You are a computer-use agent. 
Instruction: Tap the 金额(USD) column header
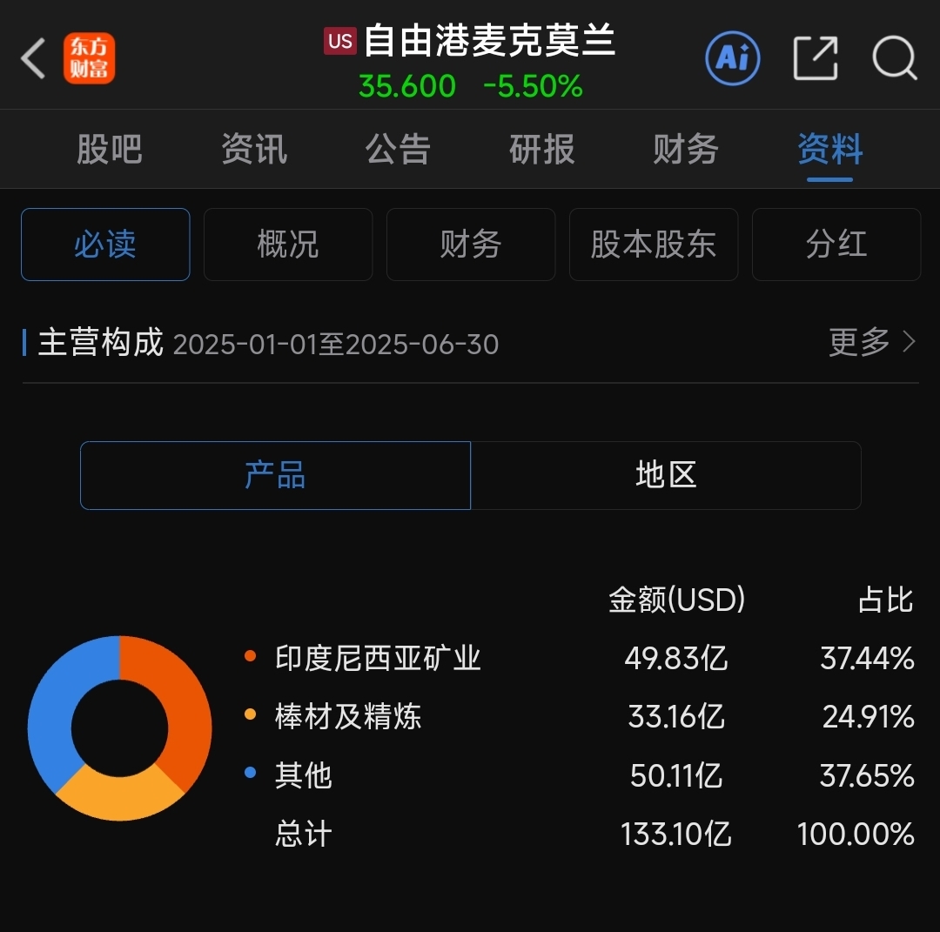(677, 600)
